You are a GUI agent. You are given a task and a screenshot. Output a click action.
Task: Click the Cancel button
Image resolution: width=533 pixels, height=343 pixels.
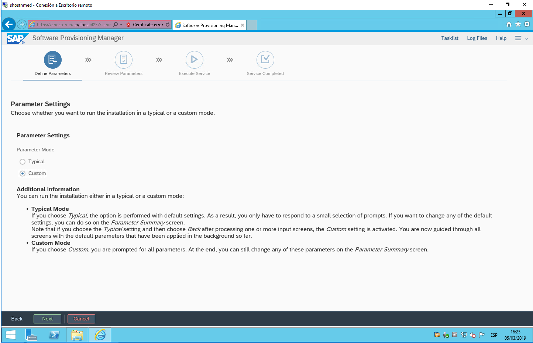click(x=81, y=319)
